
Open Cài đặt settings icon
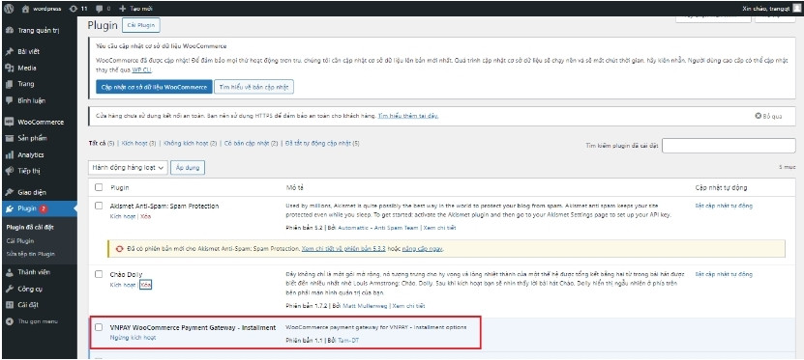point(10,305)
